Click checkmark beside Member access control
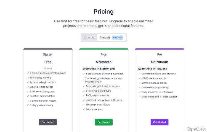Screen dimensions: 207x132 coord(139,83)
